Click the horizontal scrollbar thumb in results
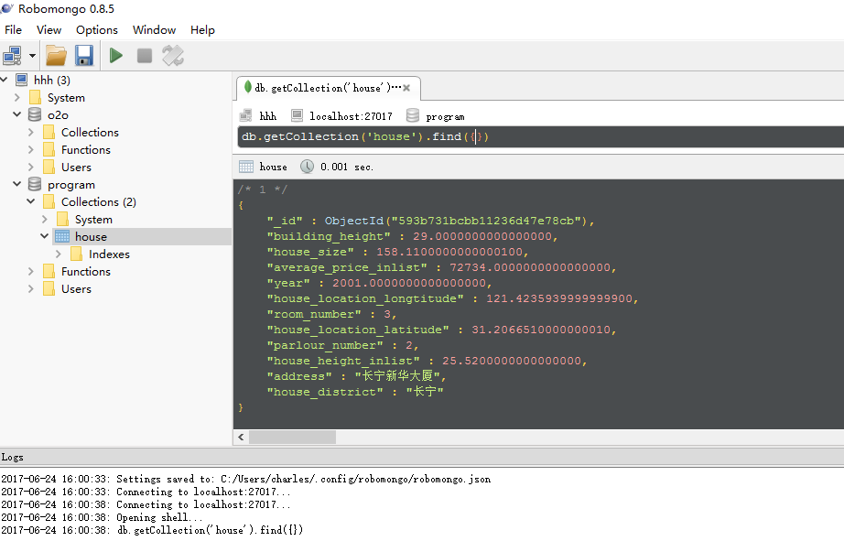Viewport: 844px width, 541px height. pyautogui.click(x=292, y=438)
